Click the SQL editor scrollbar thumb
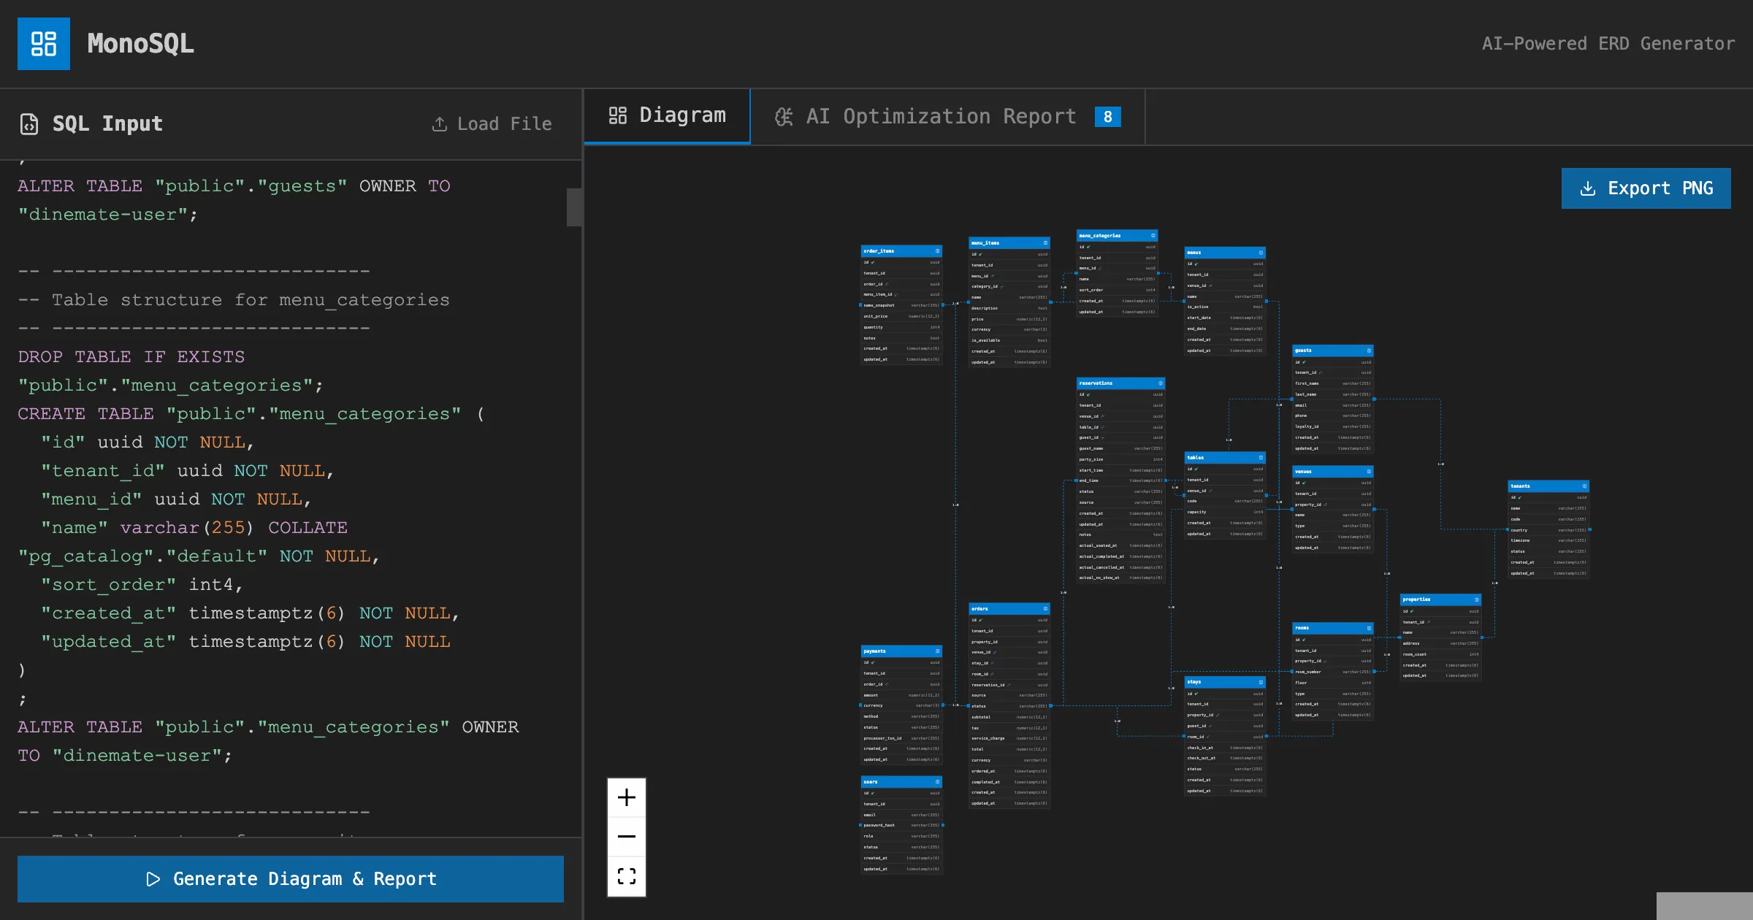 (x=574, y=207)
